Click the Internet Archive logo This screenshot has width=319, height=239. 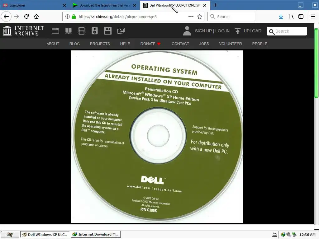pos(24,31)
